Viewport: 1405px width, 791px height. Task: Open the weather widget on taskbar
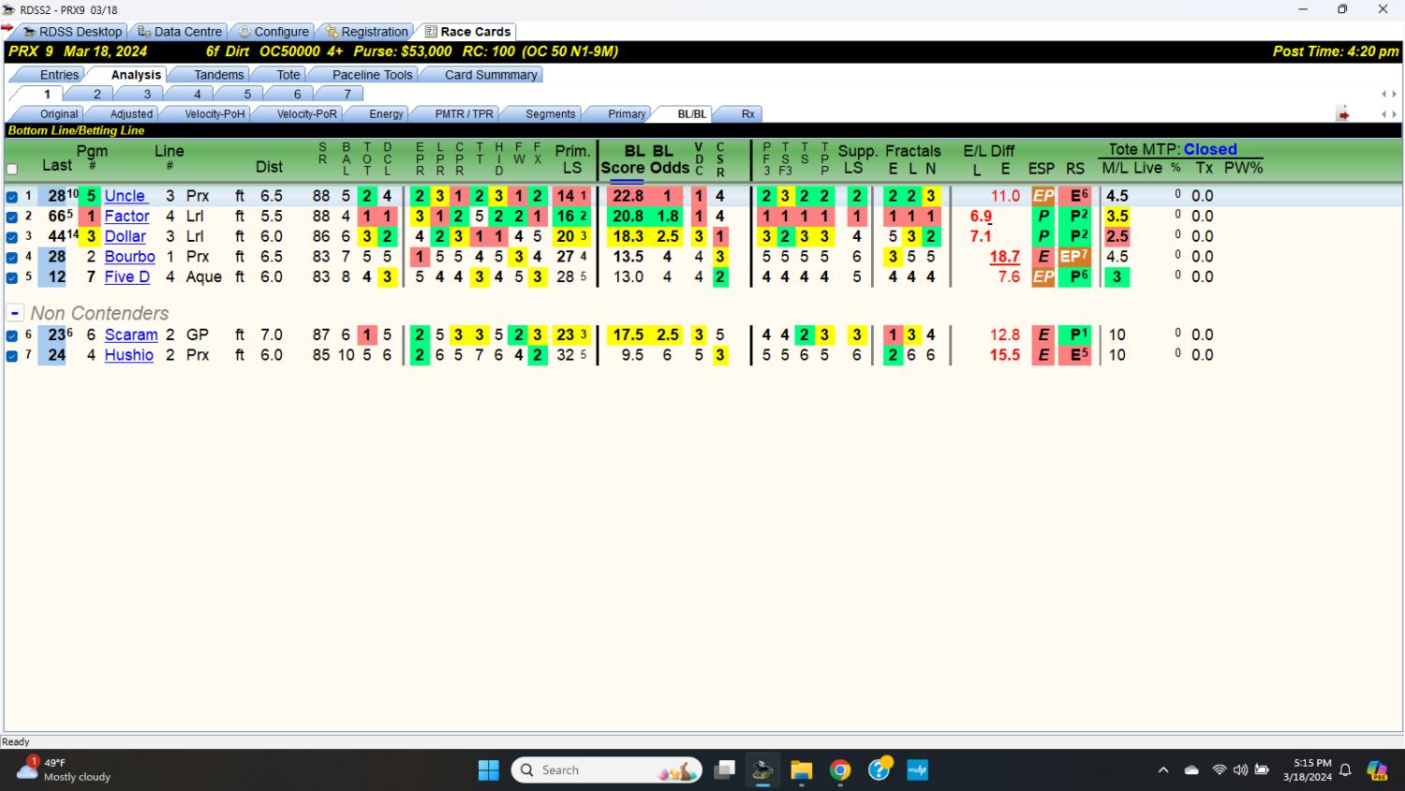[64, 770]
